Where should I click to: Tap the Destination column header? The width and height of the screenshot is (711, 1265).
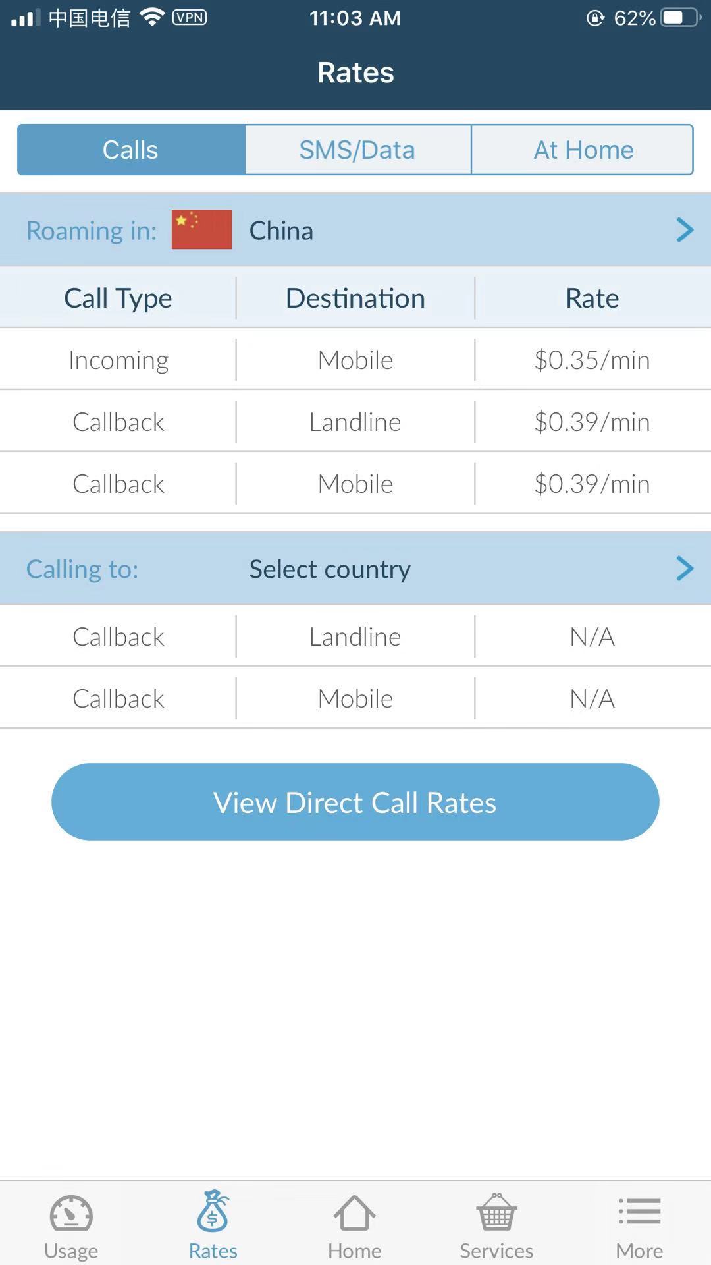click(x=355, y=298)
